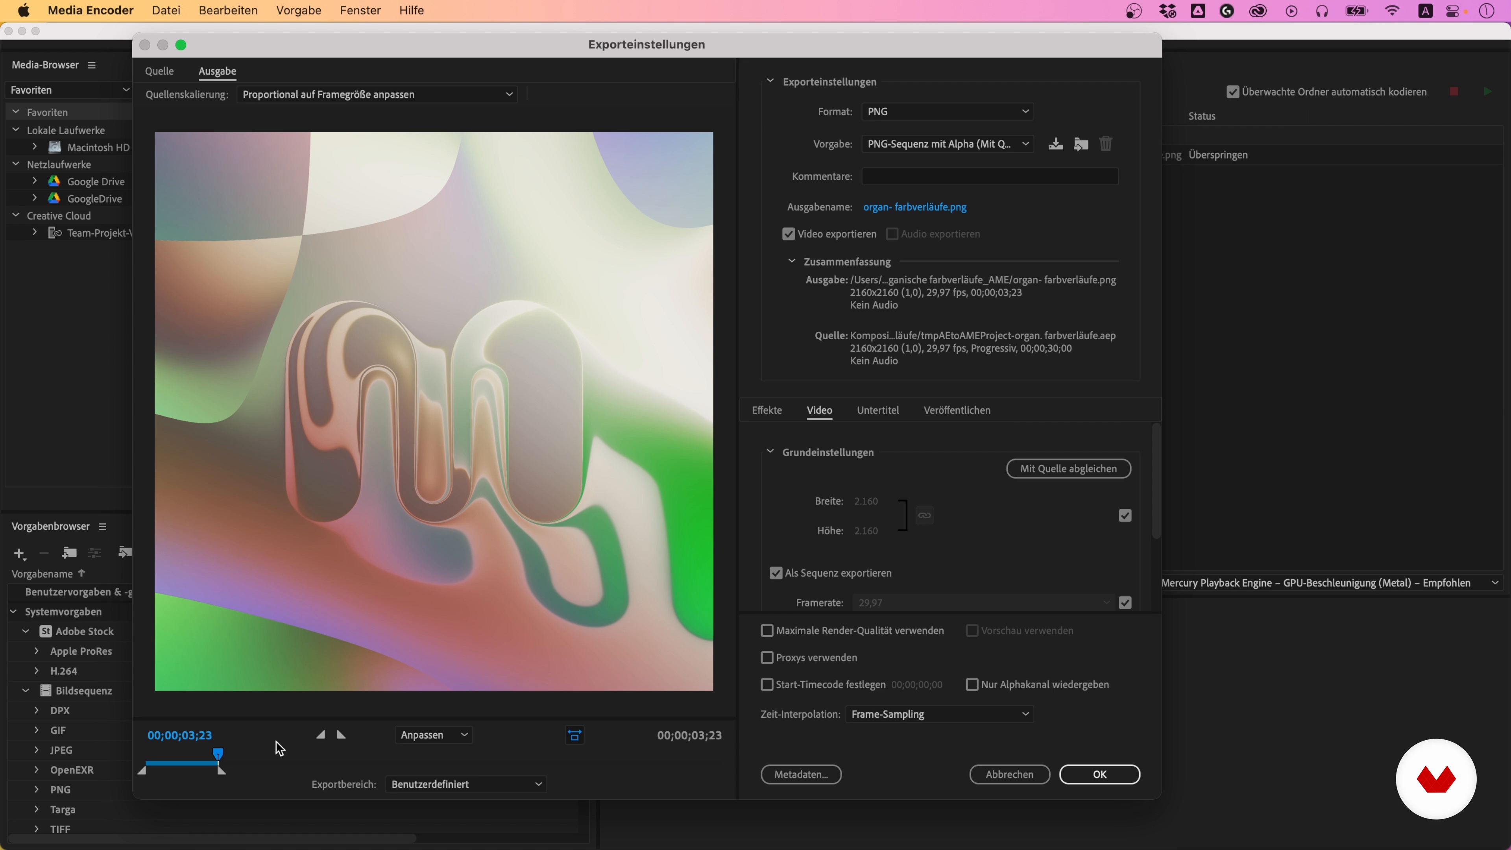Click output name organ- farbverläufe.png link
1511x850 pixels.
click(x=914, y=207)
